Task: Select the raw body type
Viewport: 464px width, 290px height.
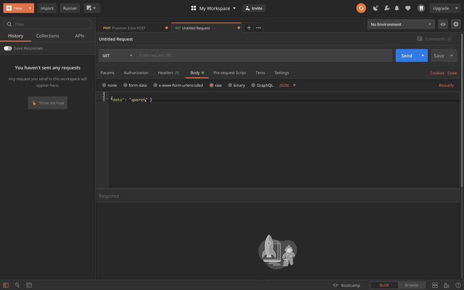Action: click(211, 85)
